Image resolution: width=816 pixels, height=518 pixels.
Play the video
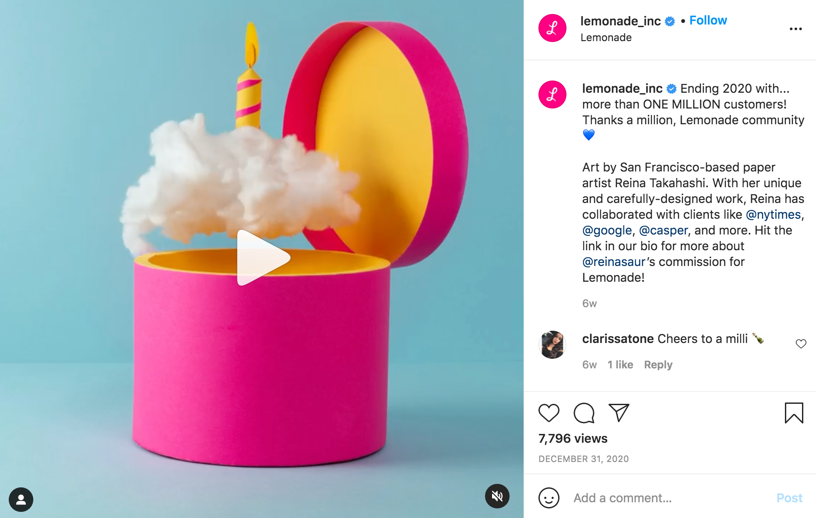pyautogui.click(x=264, y=258)
